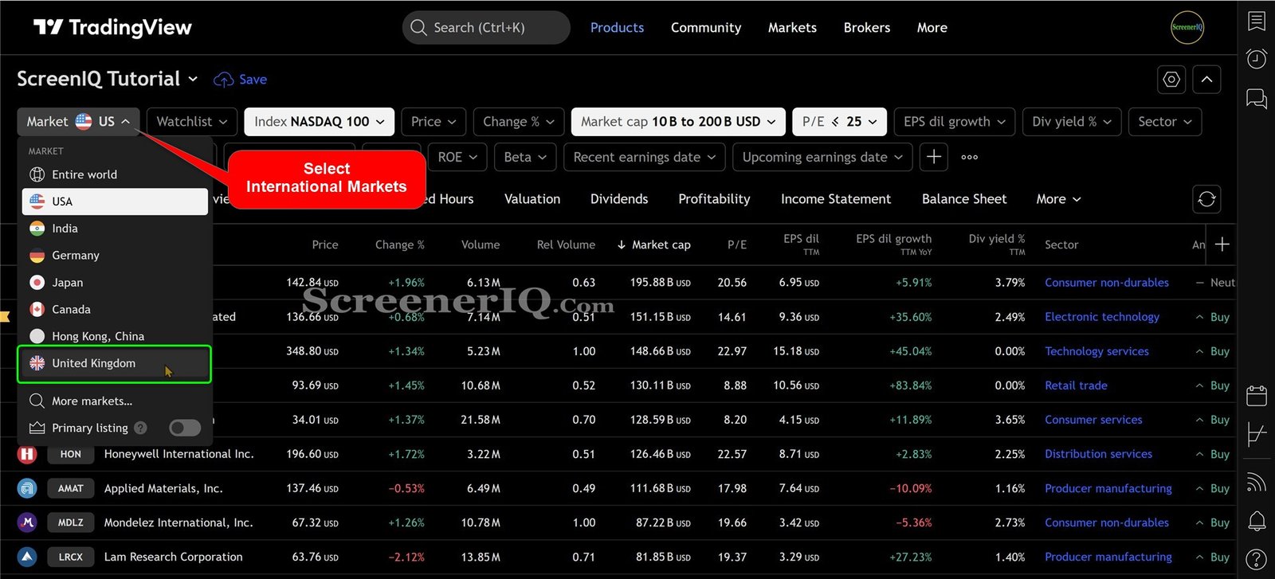The height and width of the screenshot is (579, 1275).
Task: Open the Beta filter dropdown
Action: pos(525,157)
